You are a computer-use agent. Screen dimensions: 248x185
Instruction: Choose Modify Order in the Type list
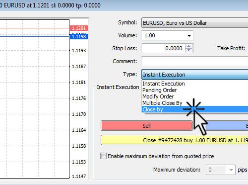click(x=195, y=96)
